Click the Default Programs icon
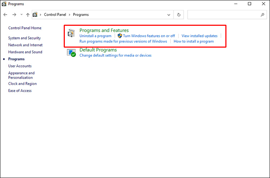 coord(71,53)
